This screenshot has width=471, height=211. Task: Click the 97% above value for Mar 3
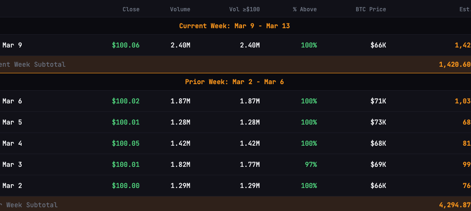point(310,164)
